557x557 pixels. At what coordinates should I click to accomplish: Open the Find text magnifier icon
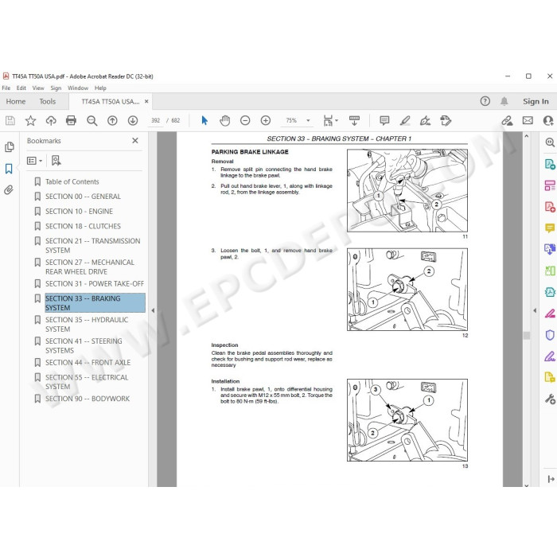(x=92, y=121)
